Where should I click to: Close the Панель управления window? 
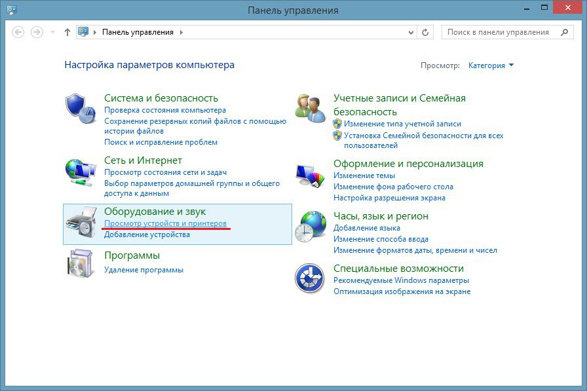(x=568, y=7)
